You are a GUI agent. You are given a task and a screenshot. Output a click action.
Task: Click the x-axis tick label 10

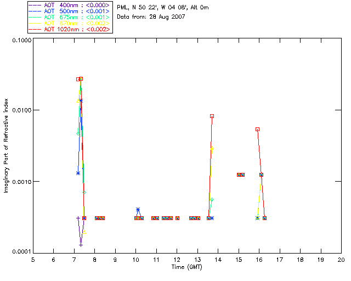click(135, 260)
